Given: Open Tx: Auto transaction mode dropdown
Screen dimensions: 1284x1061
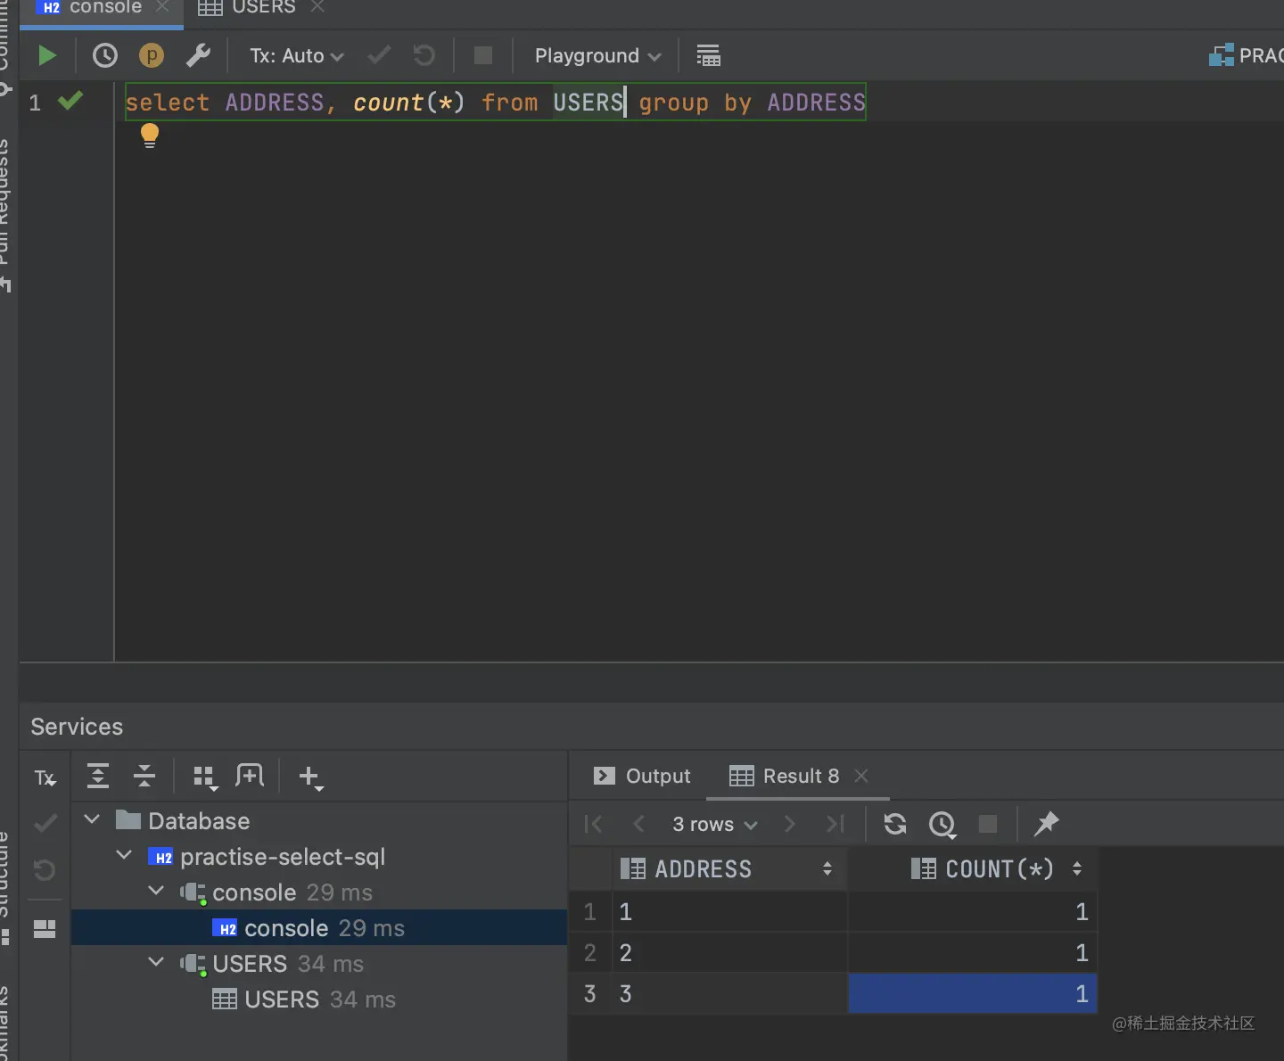Looking at the screenshot, I should 296,55.
